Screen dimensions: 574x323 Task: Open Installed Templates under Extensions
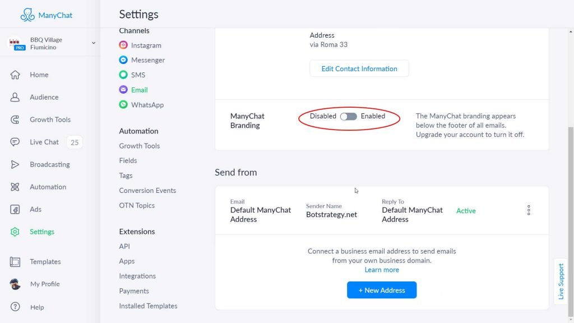coord(149,306)
